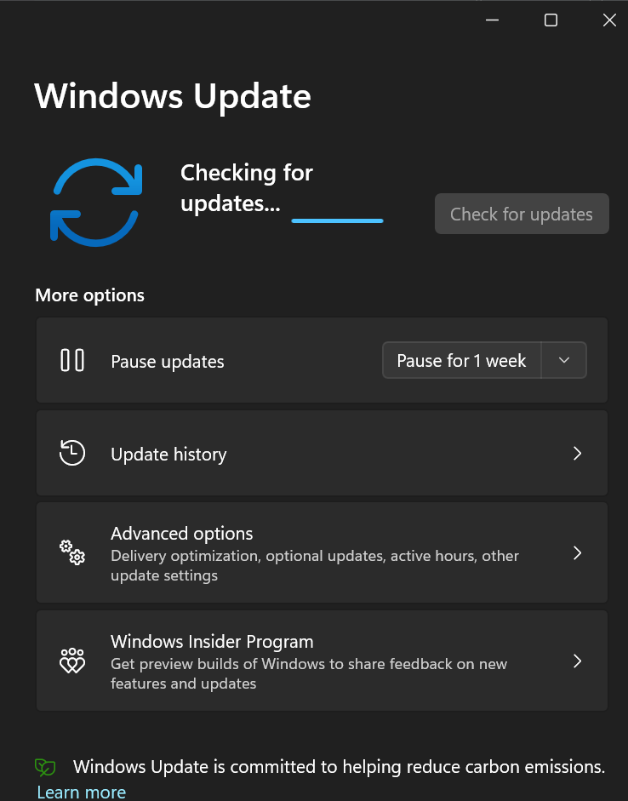Open the Learn more link
This screenshot has height=801, width=628.
[x=82, y=792]
